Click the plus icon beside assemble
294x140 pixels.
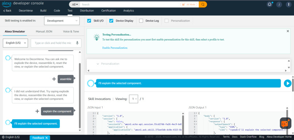54,79
